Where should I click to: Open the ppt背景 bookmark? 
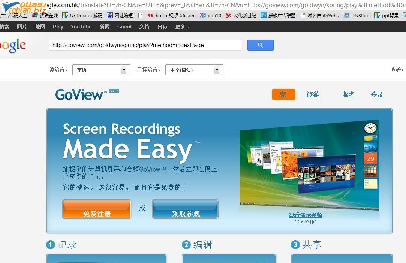(x=387, y=15)
